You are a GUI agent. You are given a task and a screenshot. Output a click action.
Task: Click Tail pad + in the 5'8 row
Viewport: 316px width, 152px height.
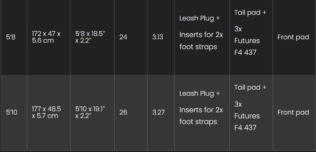pos(250,13)
